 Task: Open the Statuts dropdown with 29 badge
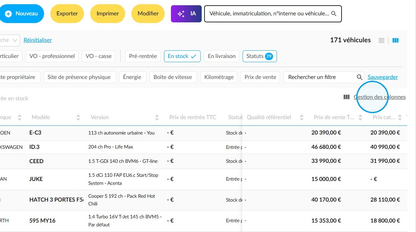pyautogui.click(x=259, y=56)
